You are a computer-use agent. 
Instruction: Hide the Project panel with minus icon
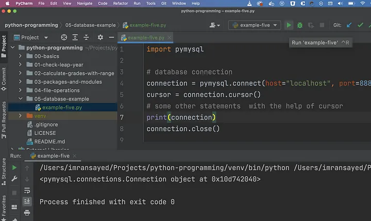point(111,38)
